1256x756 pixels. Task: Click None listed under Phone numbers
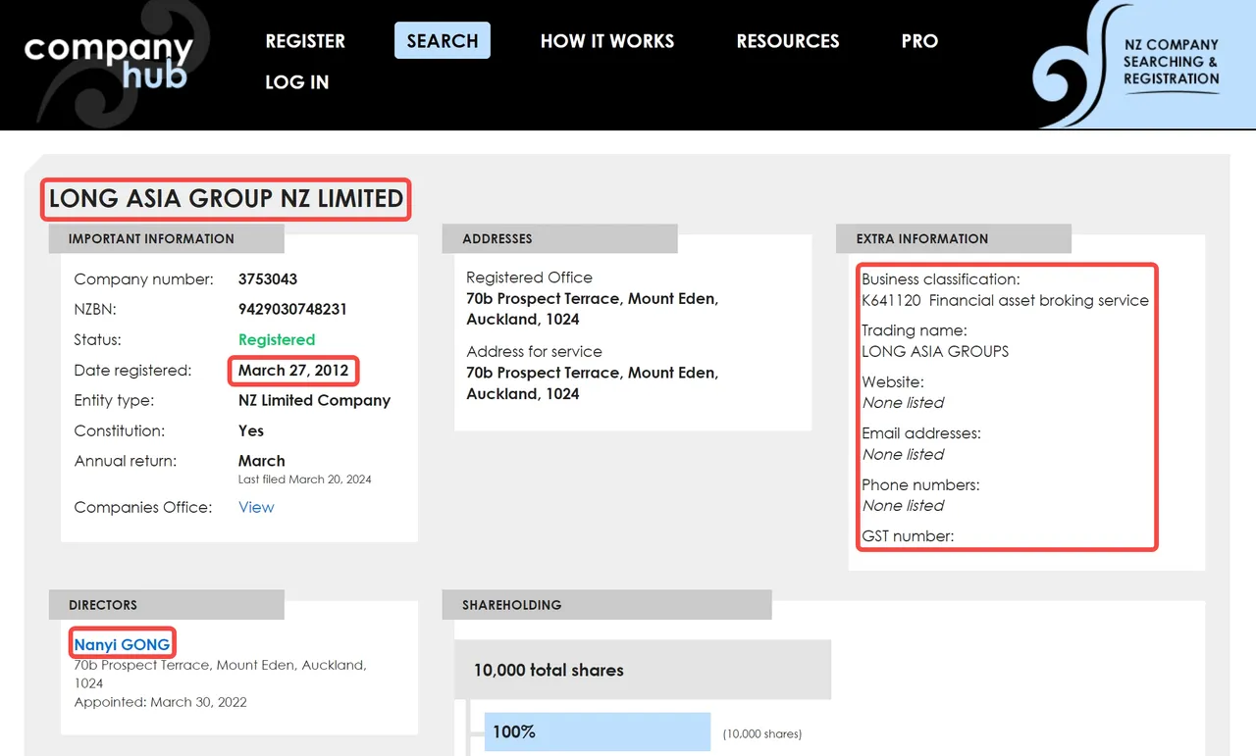click(903, 506)
